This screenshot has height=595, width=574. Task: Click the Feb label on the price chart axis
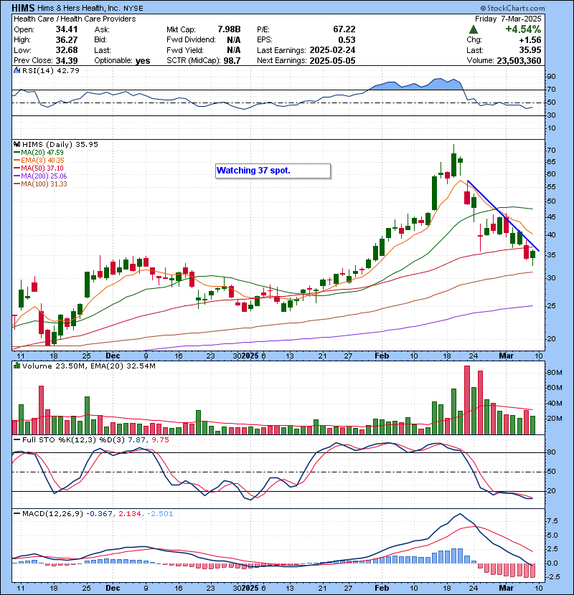(382, 356)
